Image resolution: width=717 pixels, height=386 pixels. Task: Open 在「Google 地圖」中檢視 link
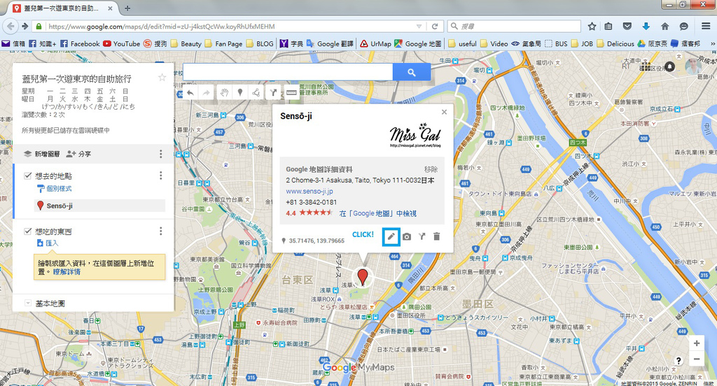pyautogui.click(x=377, y=213)
